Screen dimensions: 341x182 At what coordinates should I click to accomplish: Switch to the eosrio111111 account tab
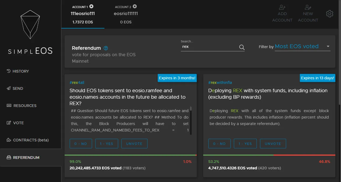(x=126, y=14)
